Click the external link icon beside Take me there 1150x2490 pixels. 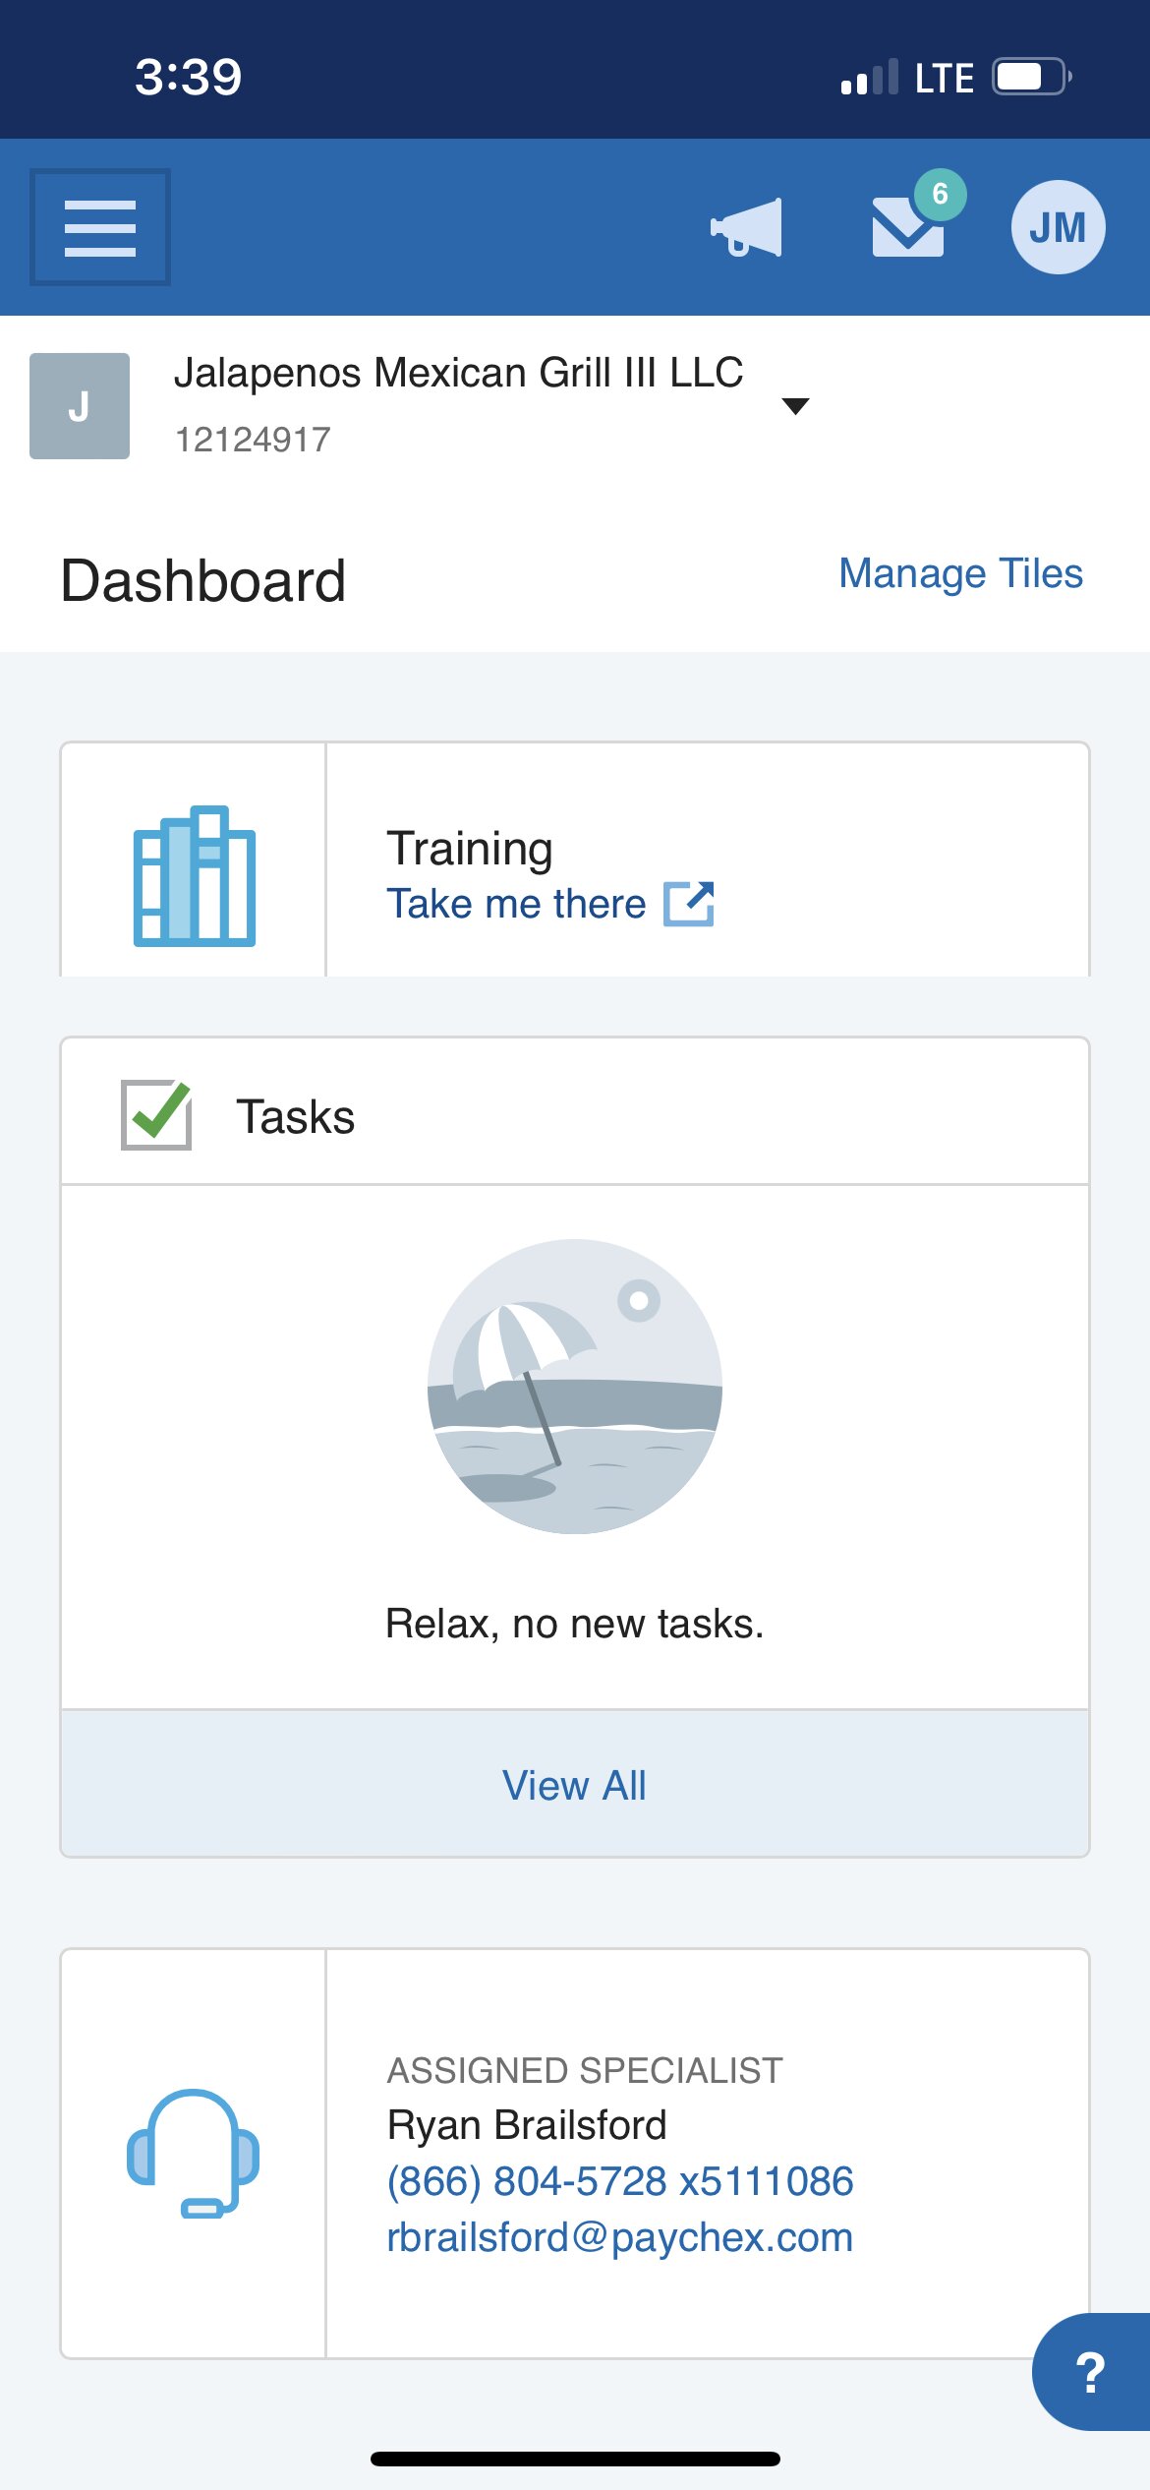point(689,904)
